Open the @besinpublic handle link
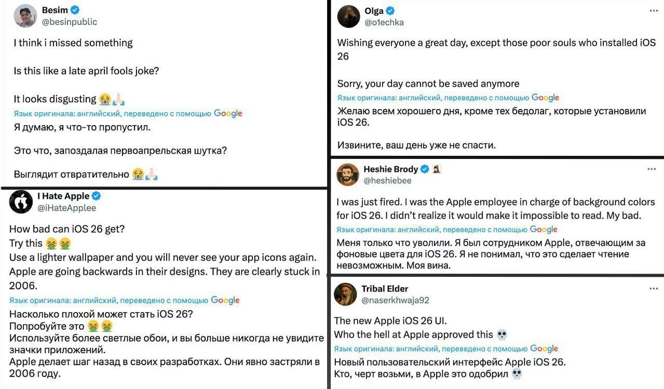 pos(69,22)
